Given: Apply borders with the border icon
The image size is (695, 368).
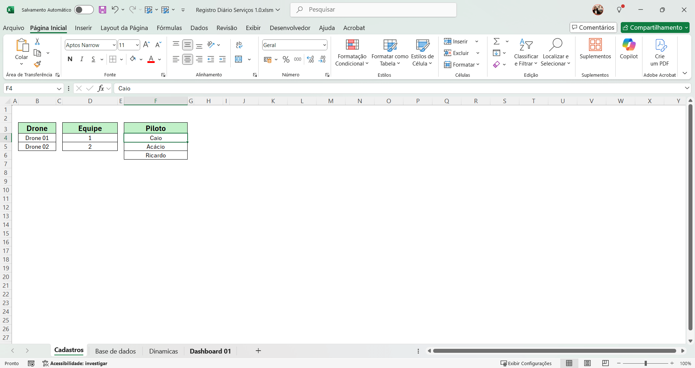Looking at the screenshot, I should tap(113, 59).
